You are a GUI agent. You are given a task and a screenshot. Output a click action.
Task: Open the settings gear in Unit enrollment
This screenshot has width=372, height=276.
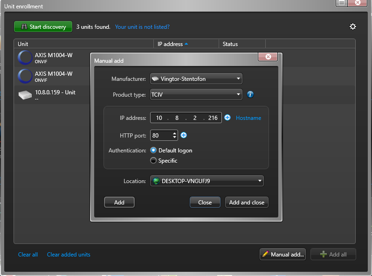(x=353, y=26)
